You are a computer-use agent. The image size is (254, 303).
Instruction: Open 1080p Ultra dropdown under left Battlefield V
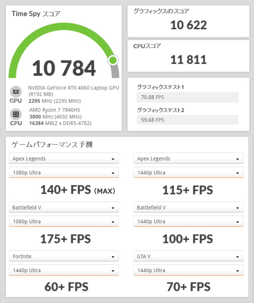point(63,221)
